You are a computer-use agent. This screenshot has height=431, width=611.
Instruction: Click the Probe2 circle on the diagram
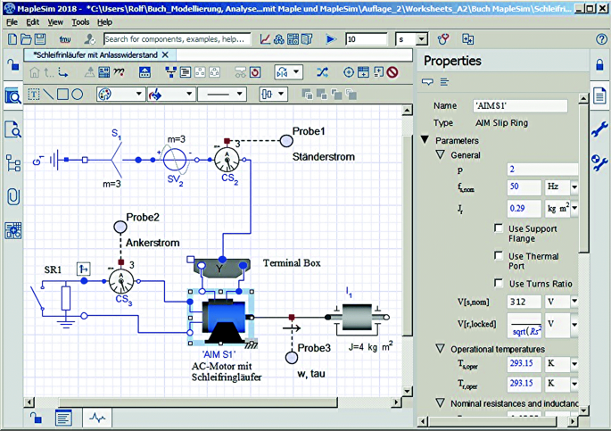(120, 227)
